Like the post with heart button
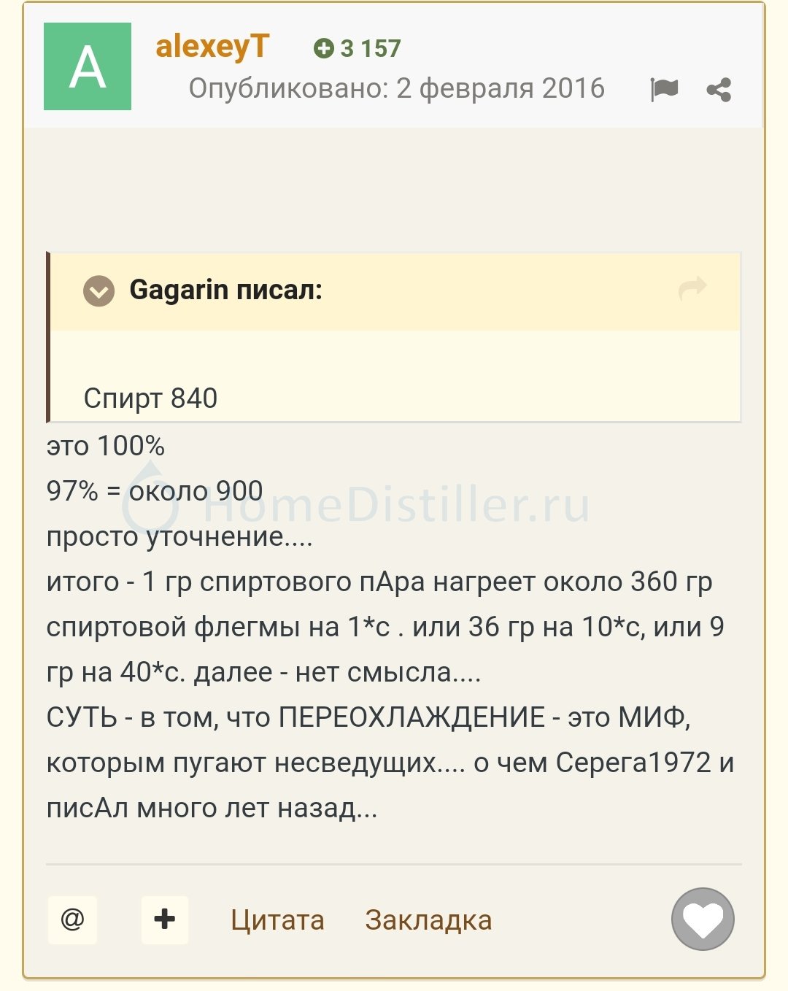This screenshot has height=991, width=788. (703, 919)
